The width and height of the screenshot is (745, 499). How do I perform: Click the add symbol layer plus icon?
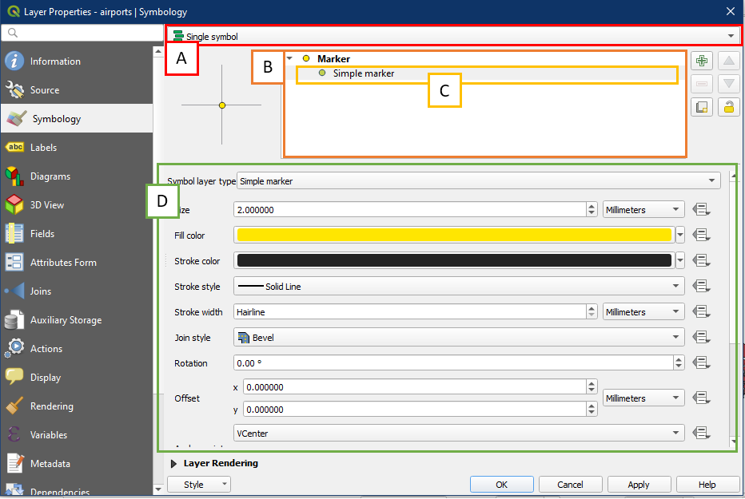tap(702, 61)
